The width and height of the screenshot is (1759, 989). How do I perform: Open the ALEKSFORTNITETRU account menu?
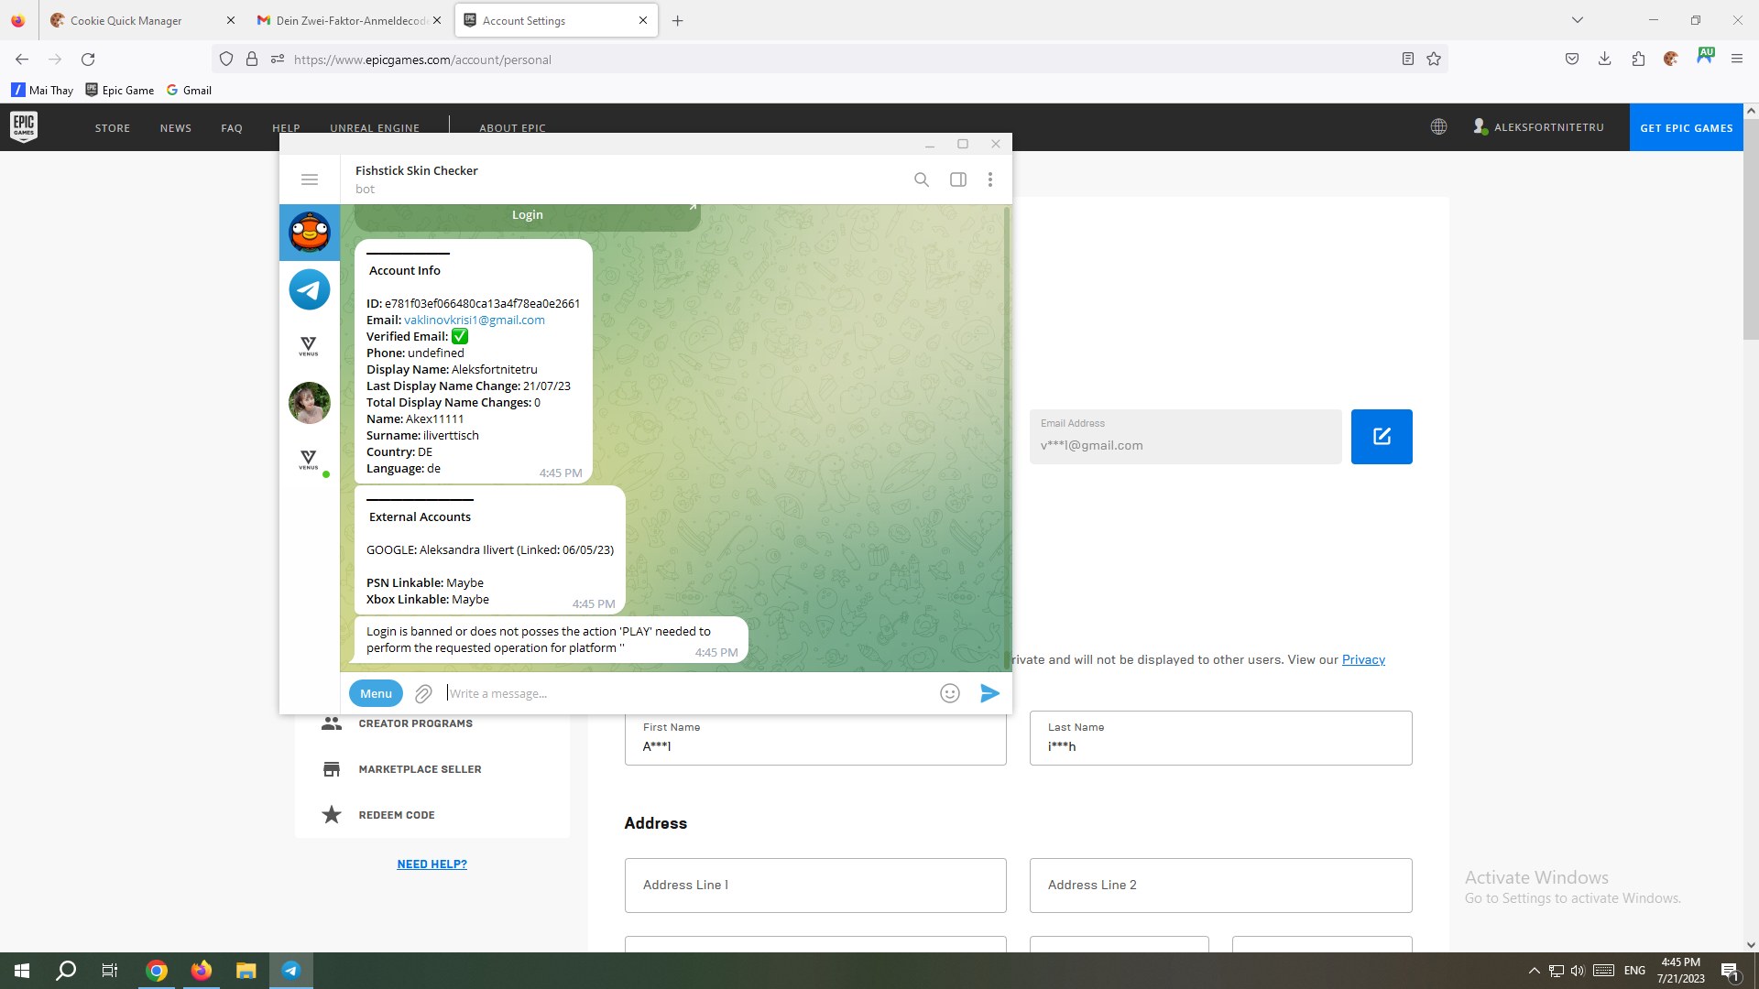tap(1538, 127)
